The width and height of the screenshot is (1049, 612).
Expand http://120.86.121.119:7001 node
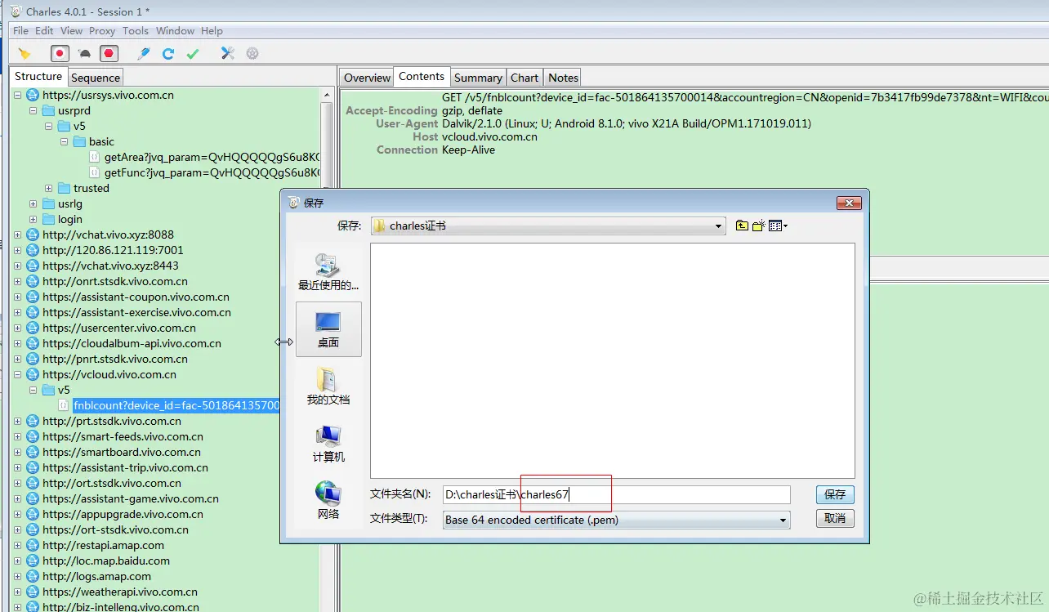[18, 250]
